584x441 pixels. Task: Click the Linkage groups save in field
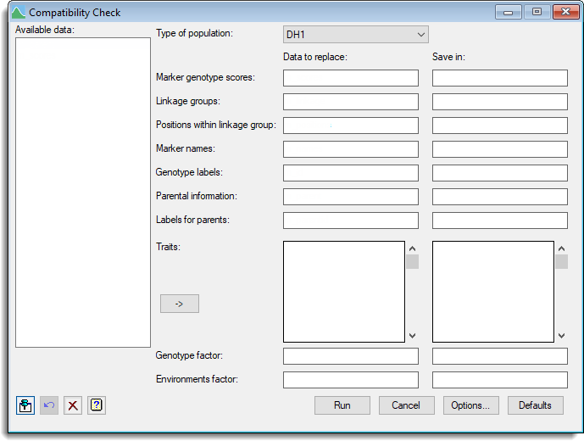click(499, 102)
